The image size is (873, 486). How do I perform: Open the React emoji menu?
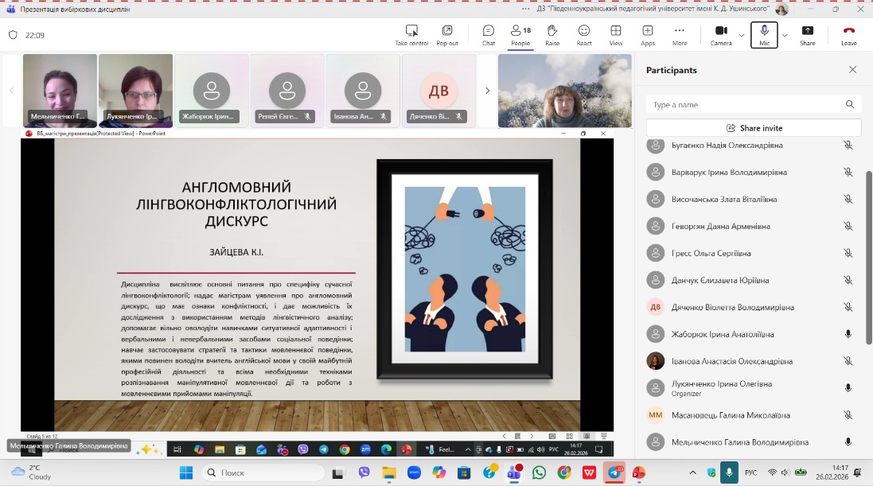click(x=584, y=34)
